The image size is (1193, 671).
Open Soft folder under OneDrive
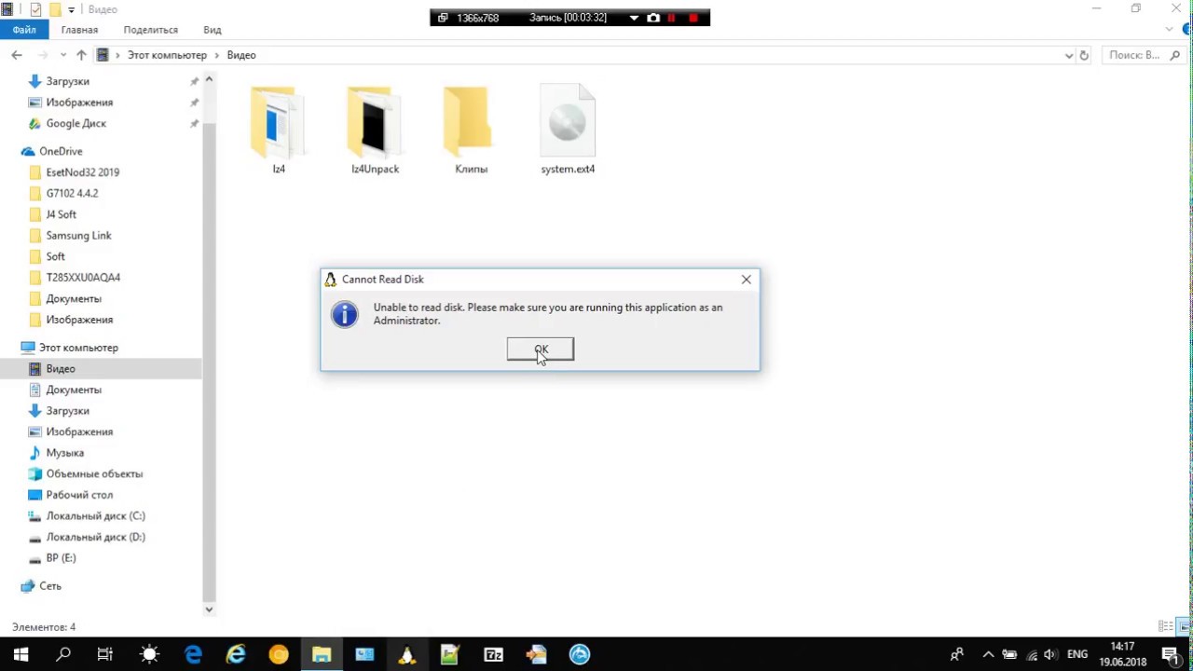click(55, 256)
